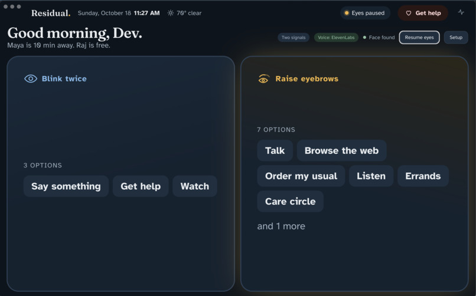Open the Errands option
Image resolution: width=476 pixels, height=296 pixels.
pos(423,176)
